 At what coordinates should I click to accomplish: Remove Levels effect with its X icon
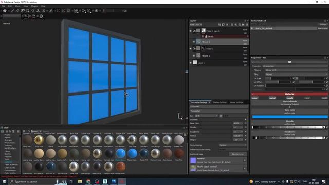[x=248, y=36]
